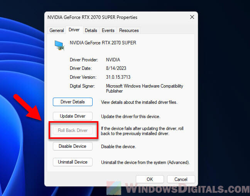Viewport: 250px width, 196px height.
Task: Confirm the dialog with OK
Action: (150, 179)
